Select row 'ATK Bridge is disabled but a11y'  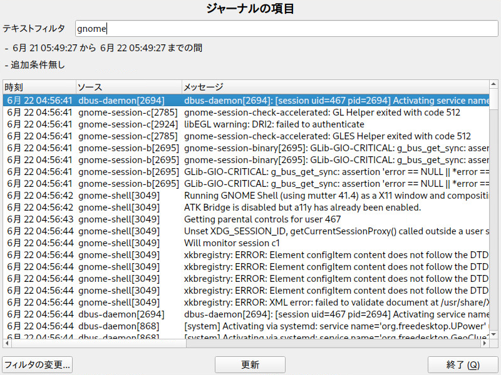point(246,207)
